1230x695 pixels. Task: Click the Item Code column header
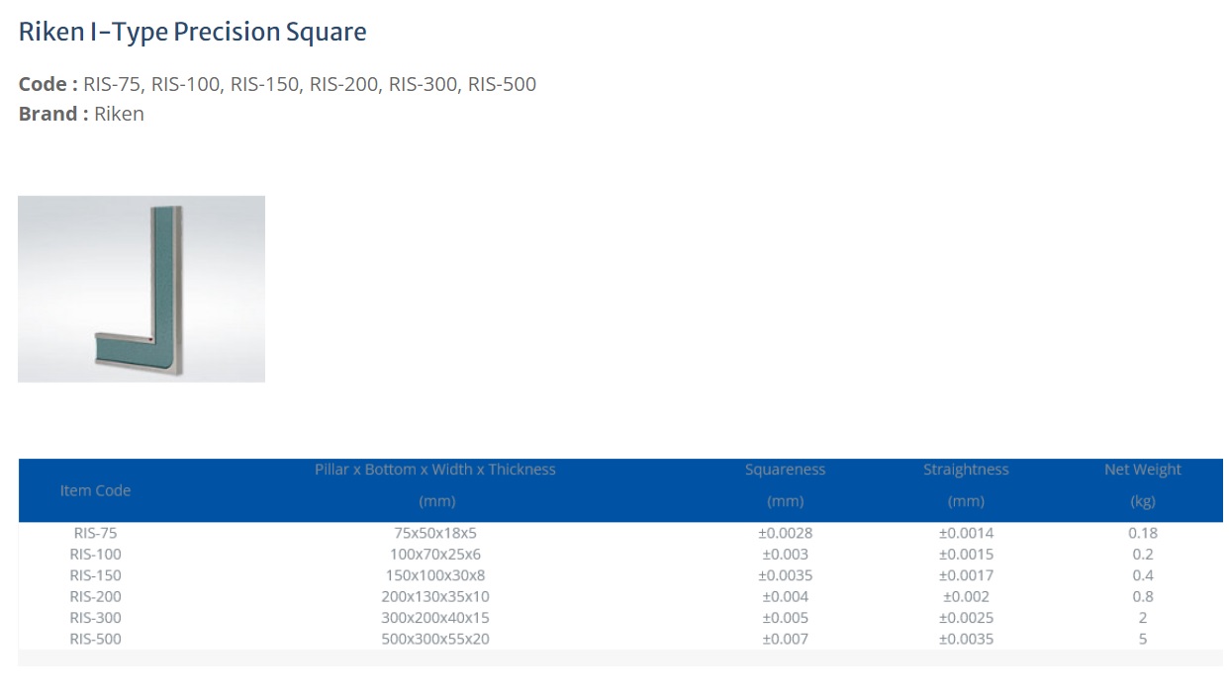(95, 490)
